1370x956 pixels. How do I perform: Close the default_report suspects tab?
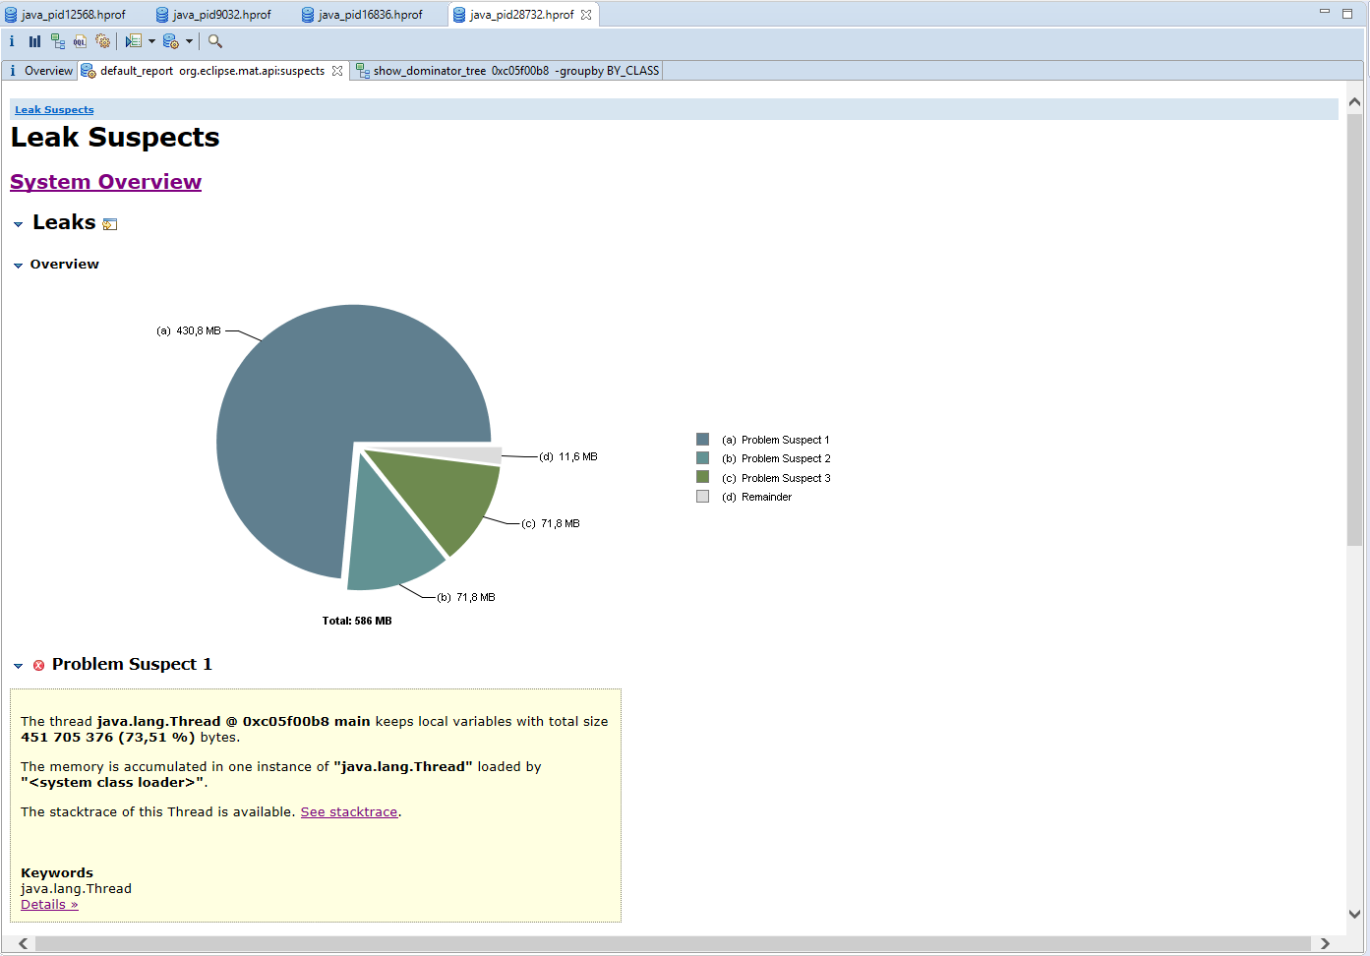pyautogui.click(x=337, y=71)
